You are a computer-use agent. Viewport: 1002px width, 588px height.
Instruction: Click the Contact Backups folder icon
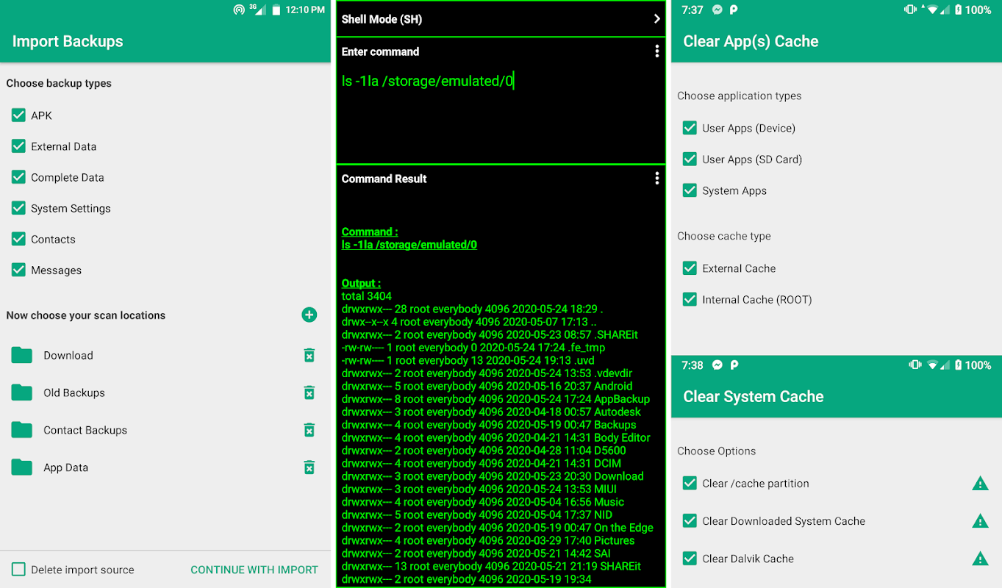pos(22,431)
